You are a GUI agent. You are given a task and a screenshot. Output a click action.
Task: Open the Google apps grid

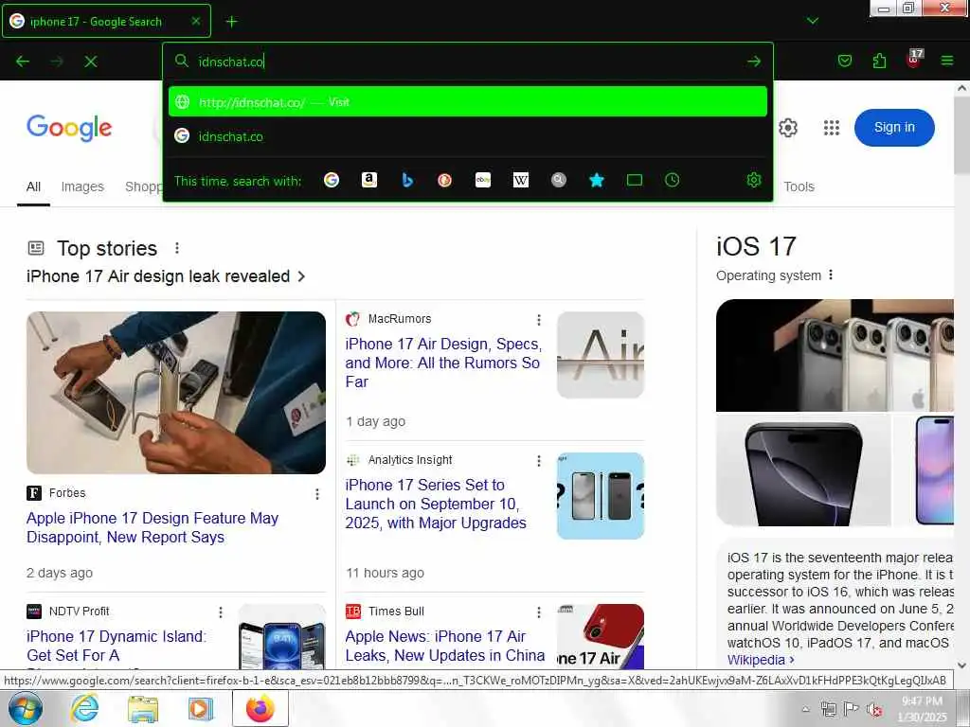(x=832, y=128)
